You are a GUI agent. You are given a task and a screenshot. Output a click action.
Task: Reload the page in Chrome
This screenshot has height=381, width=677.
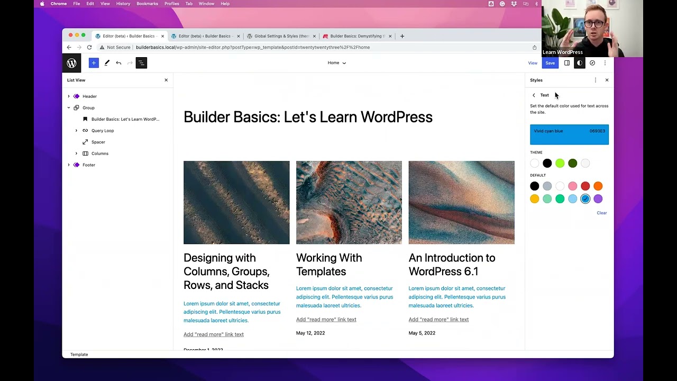point(89,47)
